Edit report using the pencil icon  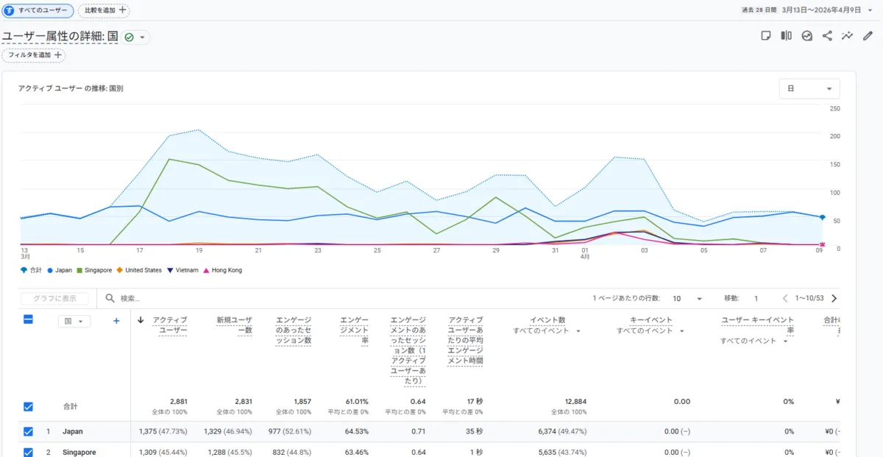[868, 35]
